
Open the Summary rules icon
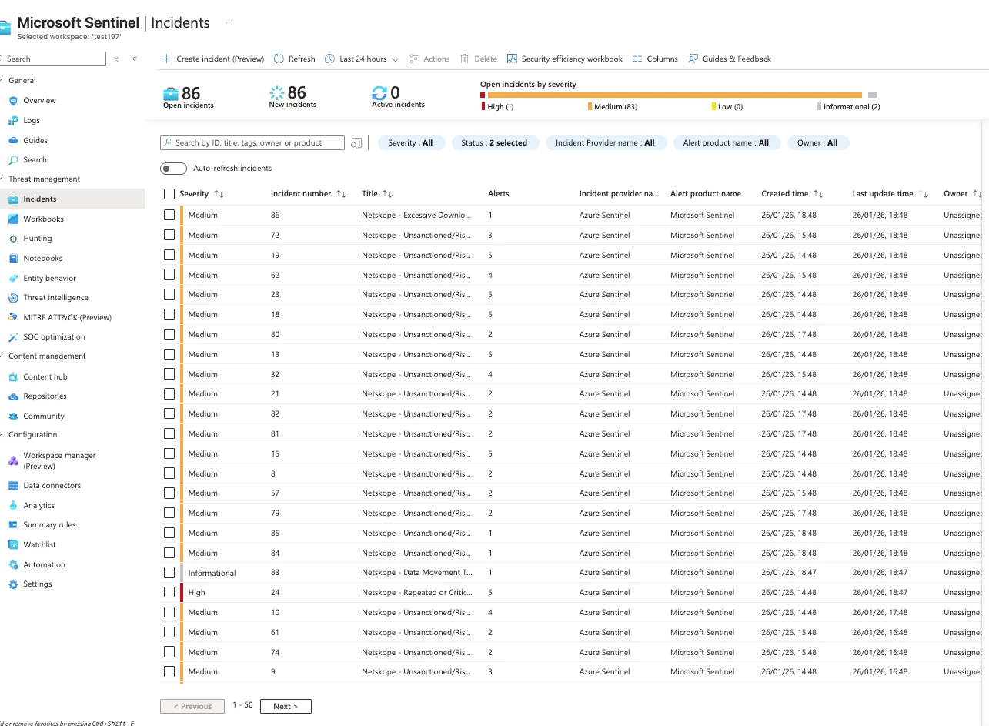click(13, 525)
